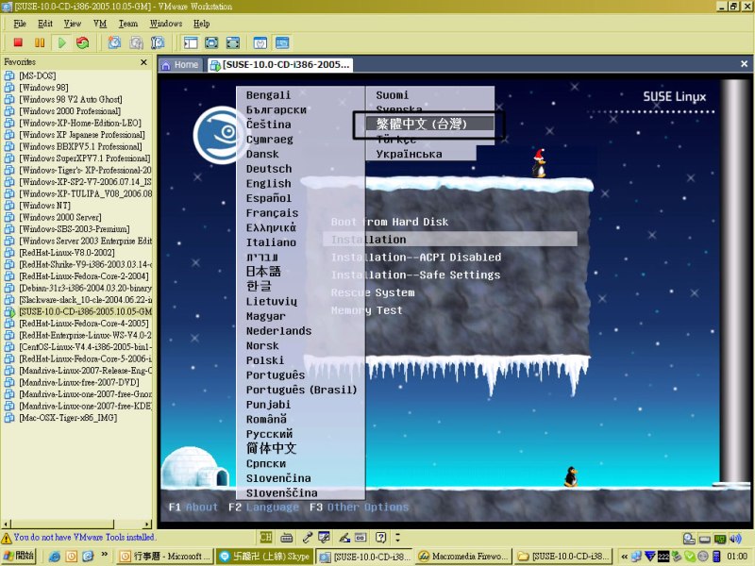Close the Favorites panel

click(x=143, y=62)
